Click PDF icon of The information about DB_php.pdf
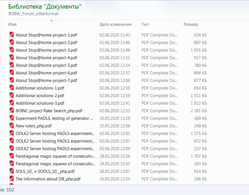 (12, 178)
